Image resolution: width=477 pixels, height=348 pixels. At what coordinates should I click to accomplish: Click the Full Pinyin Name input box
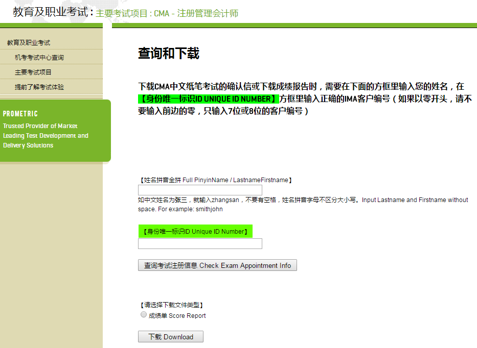(199, 190)
